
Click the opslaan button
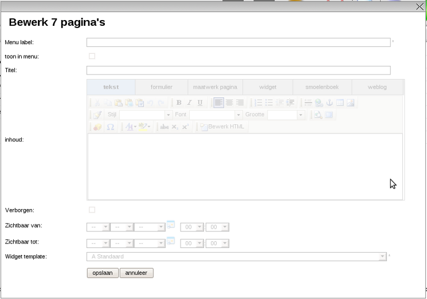click(x=103, y=273)
